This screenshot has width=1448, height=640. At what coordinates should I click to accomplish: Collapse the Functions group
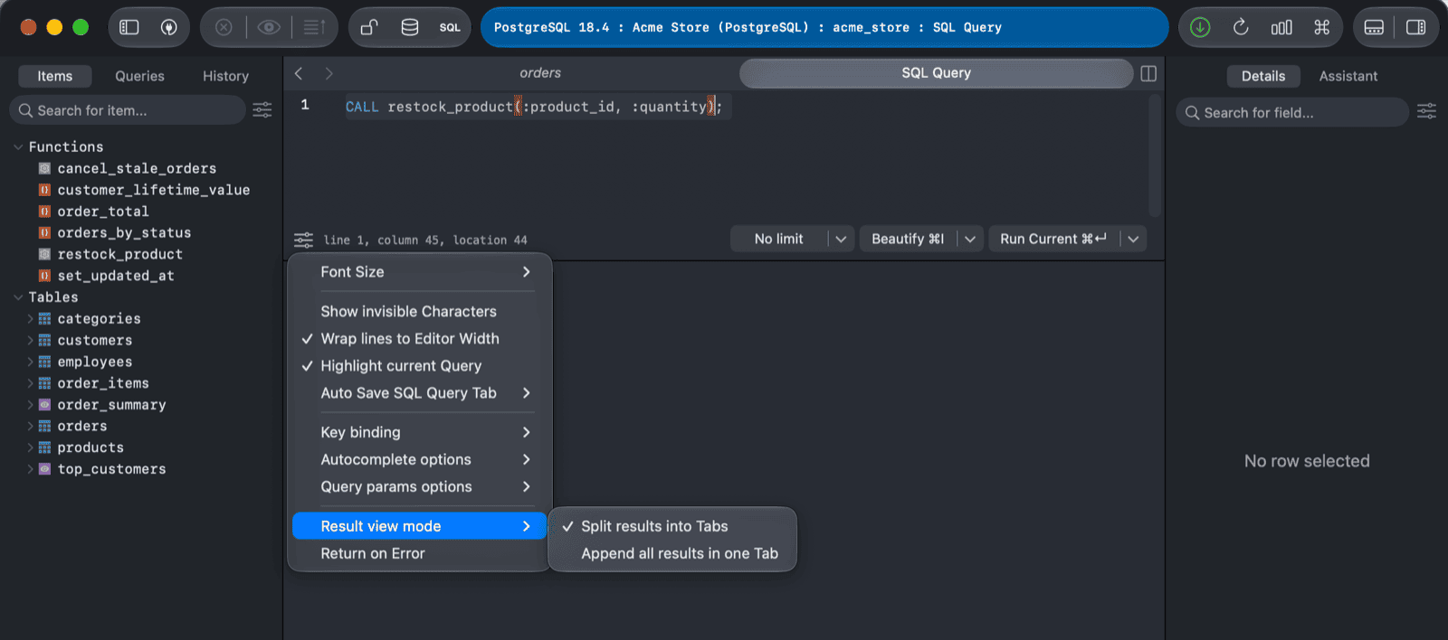coord(18,146)
